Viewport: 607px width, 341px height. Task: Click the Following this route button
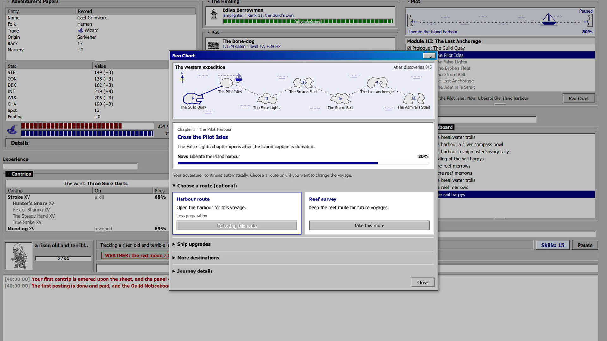click(x=237, y=225)
